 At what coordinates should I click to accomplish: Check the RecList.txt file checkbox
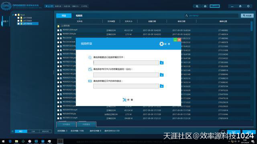(58, 38)
